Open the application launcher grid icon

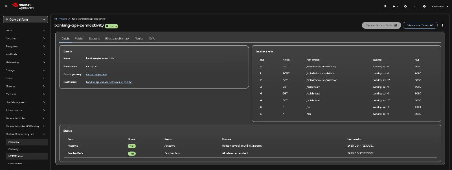pos(385,6)
